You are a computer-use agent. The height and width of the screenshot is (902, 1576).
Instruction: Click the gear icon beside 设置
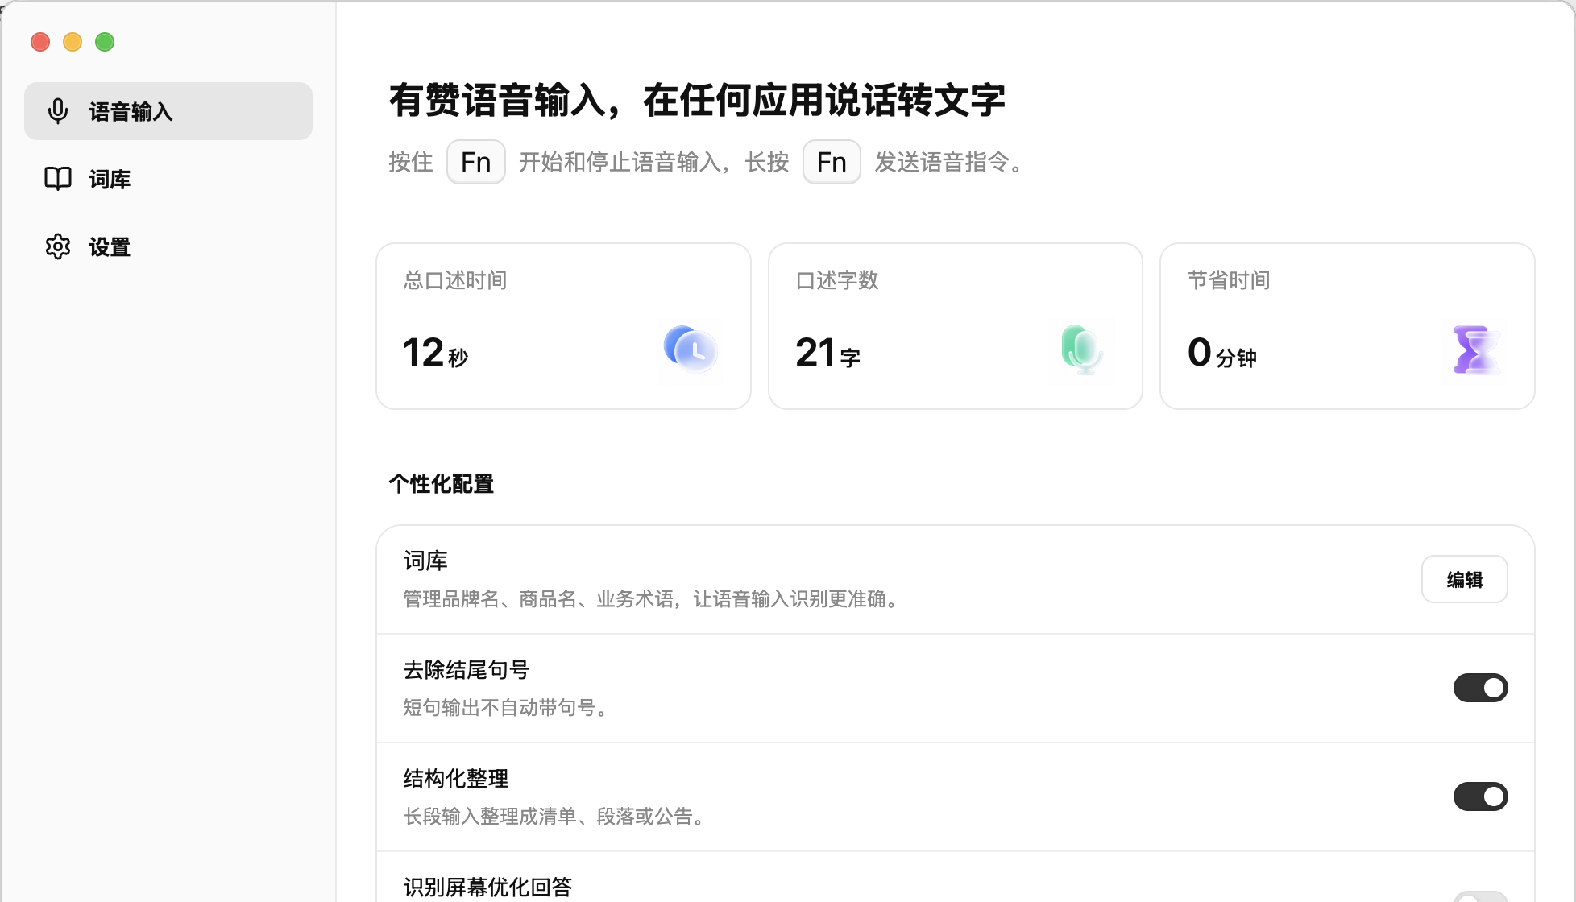coord(58,246)
